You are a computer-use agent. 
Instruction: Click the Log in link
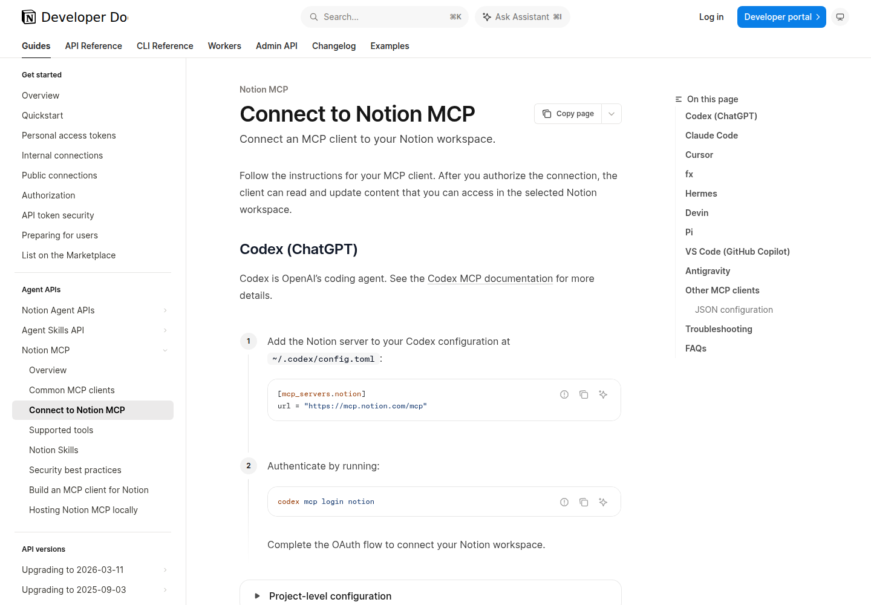[x=711, y=17]
